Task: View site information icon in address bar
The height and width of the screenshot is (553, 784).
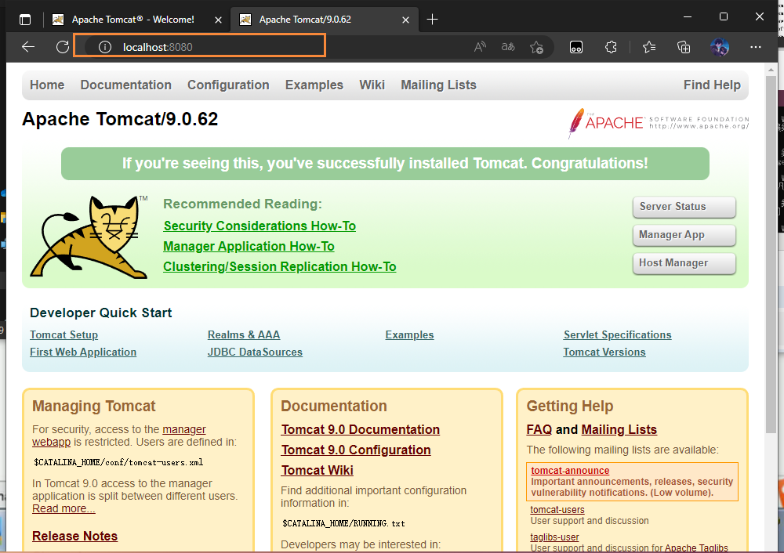Action: tap(104, 47)
